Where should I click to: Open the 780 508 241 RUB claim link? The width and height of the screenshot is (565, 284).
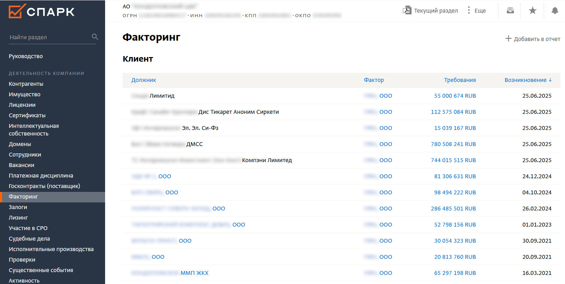pos(453,144)
